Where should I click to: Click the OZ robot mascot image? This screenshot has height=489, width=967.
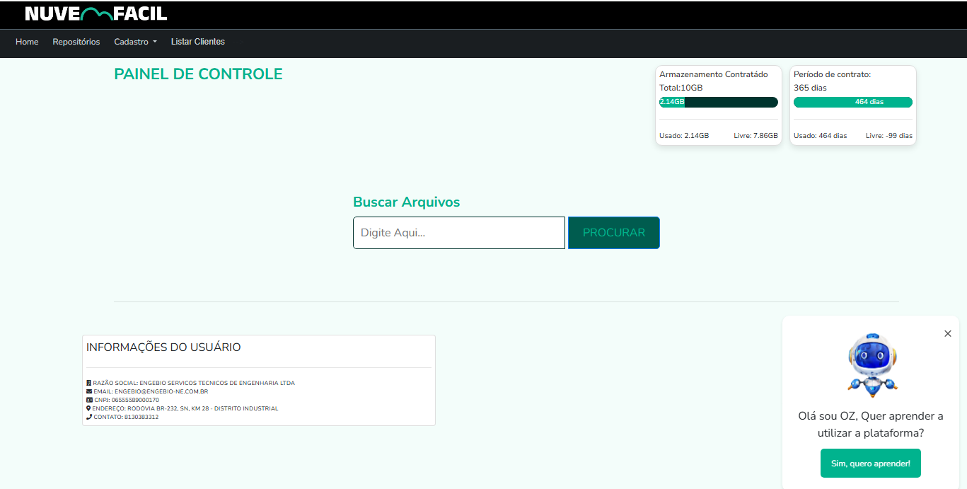click(873, 364)
